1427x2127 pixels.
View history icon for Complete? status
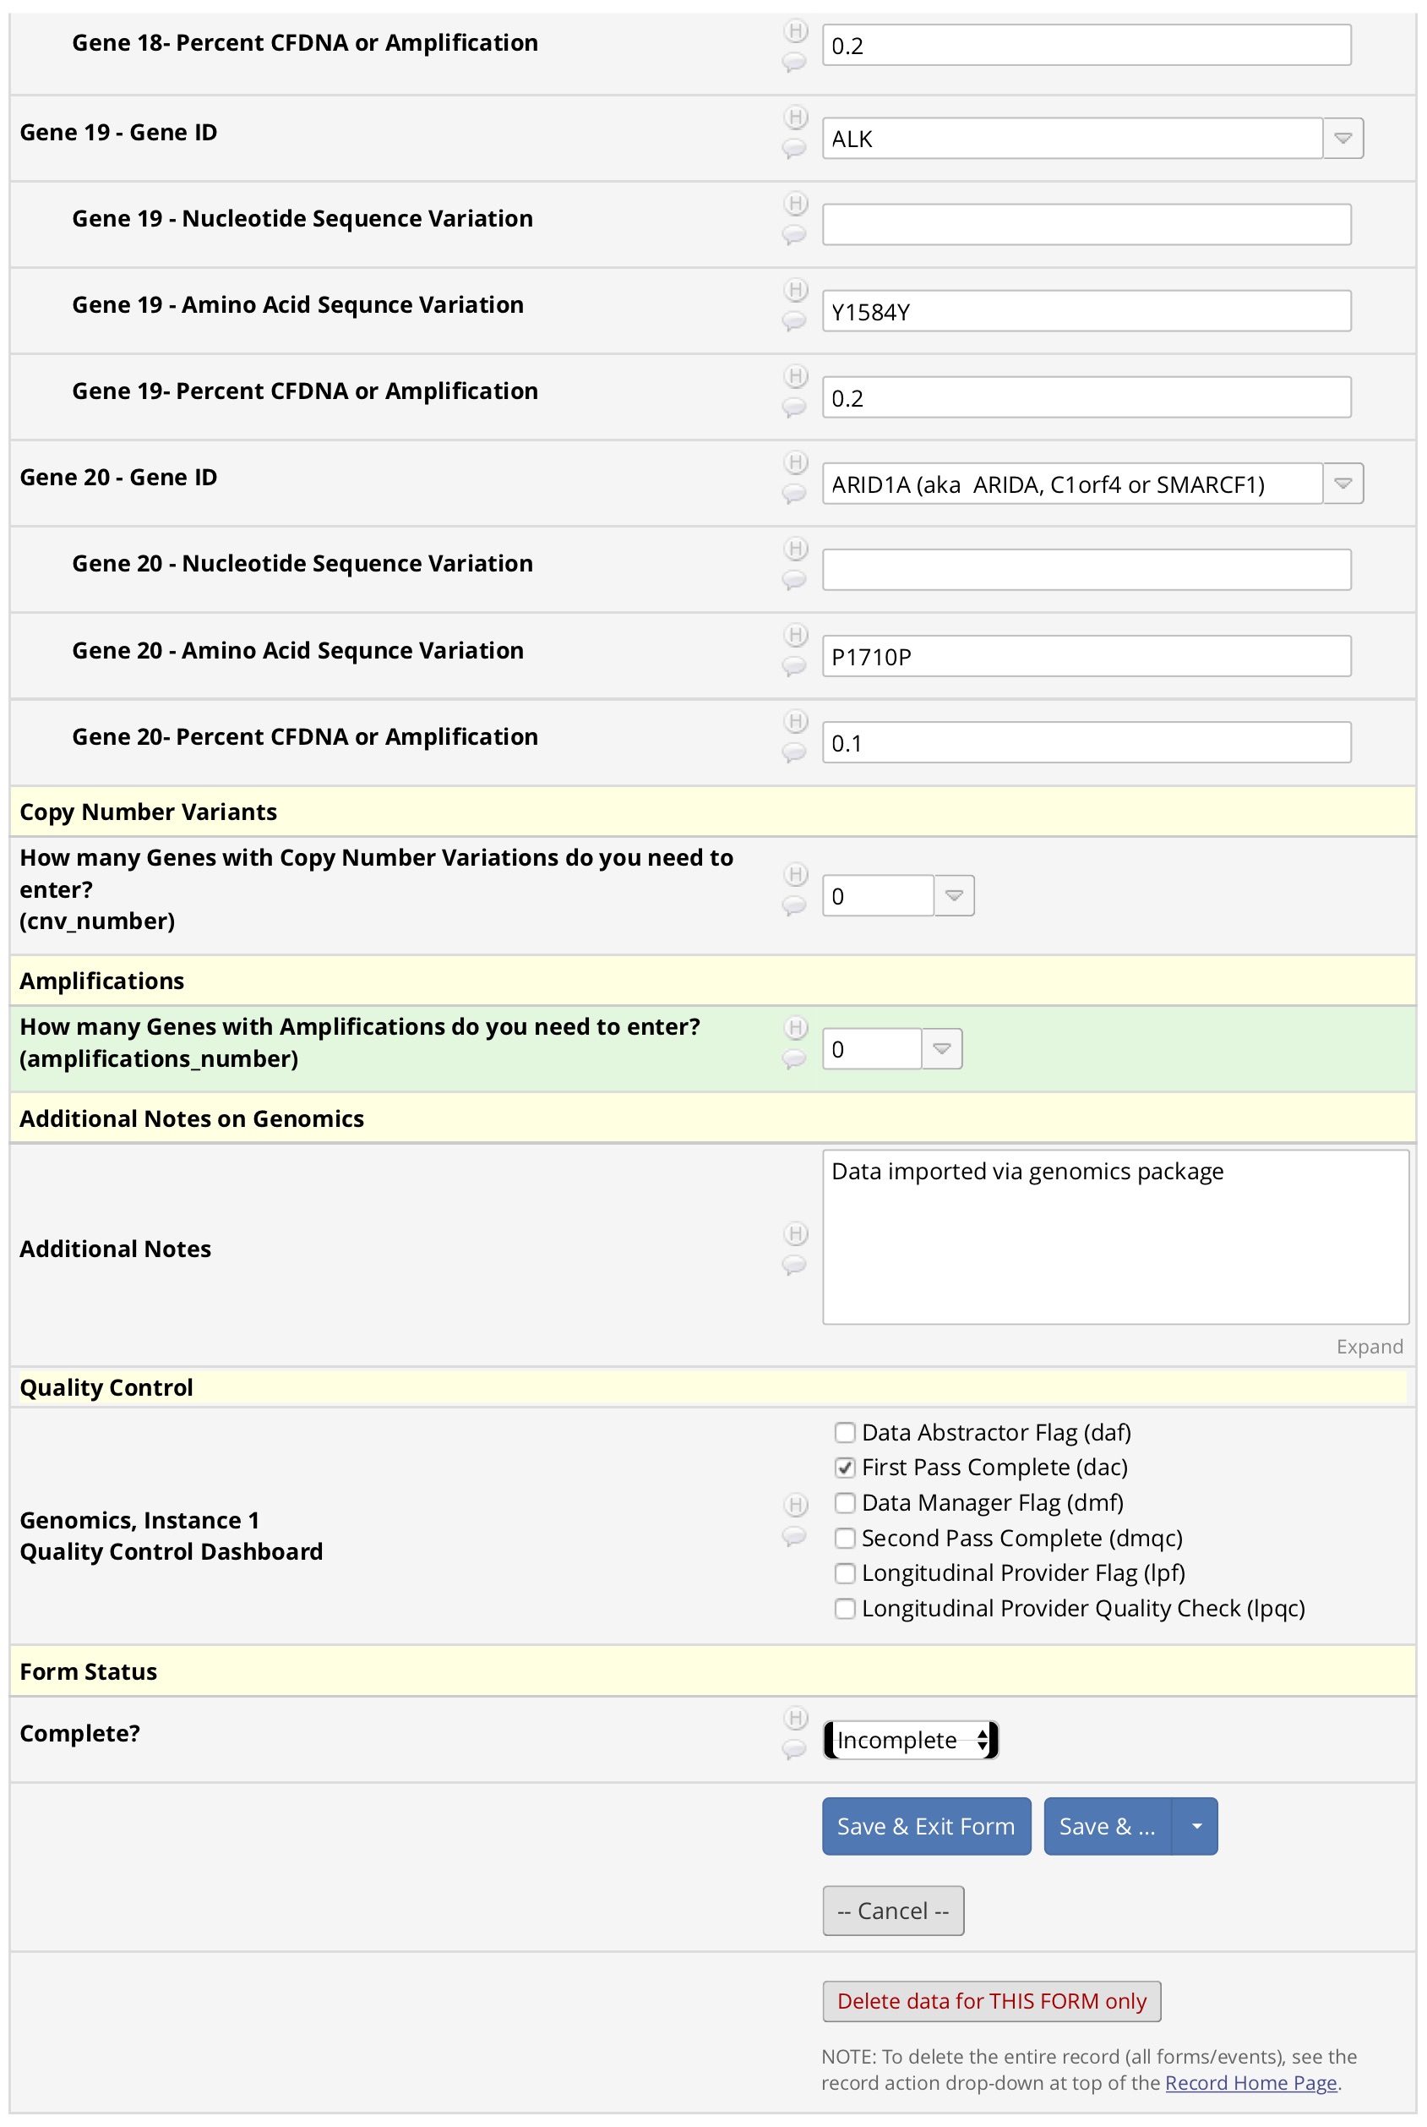coord(795,1717)
